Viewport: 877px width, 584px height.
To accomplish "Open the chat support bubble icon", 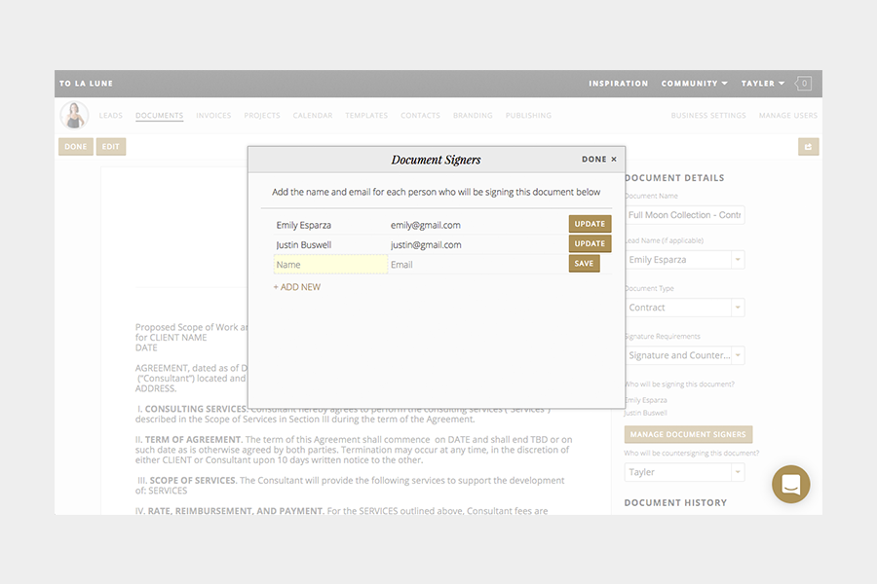I will [x=791, y=485].
